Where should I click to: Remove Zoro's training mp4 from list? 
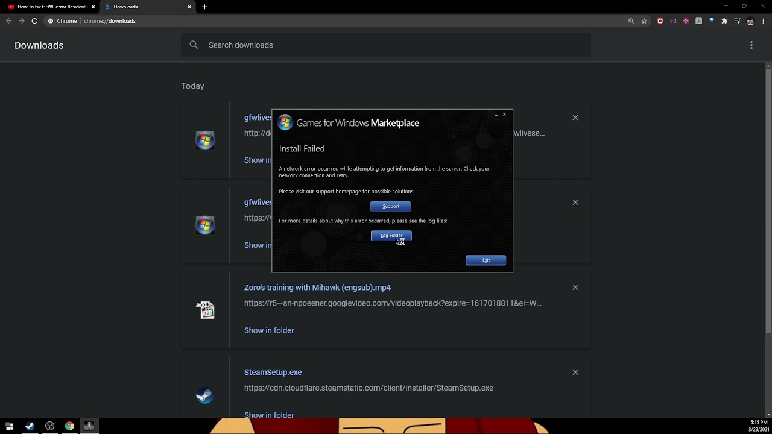tap(575, 288)
